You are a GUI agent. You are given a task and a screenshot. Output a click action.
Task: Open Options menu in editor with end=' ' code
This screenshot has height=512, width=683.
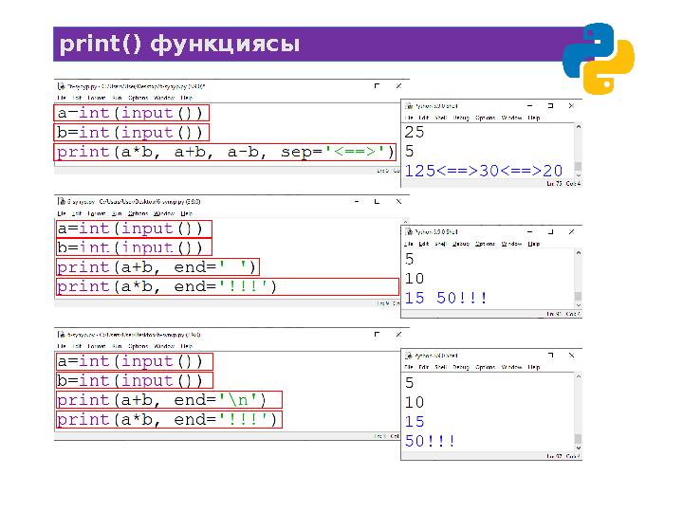pos(138,213)
